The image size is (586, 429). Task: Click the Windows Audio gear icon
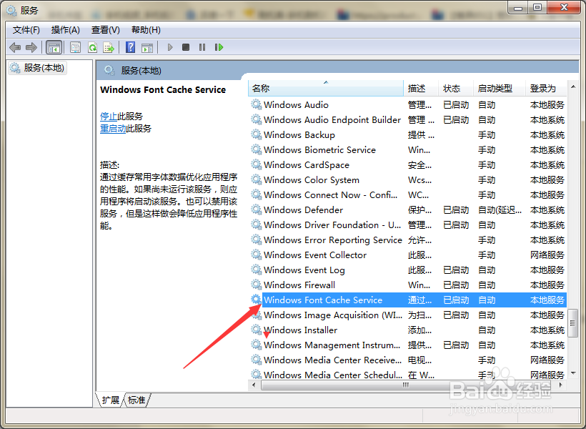[257, 104]
